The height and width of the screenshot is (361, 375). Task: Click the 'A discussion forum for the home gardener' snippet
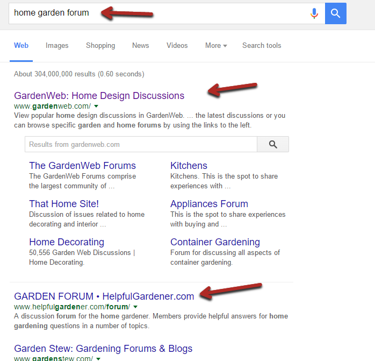coord(151,321)
